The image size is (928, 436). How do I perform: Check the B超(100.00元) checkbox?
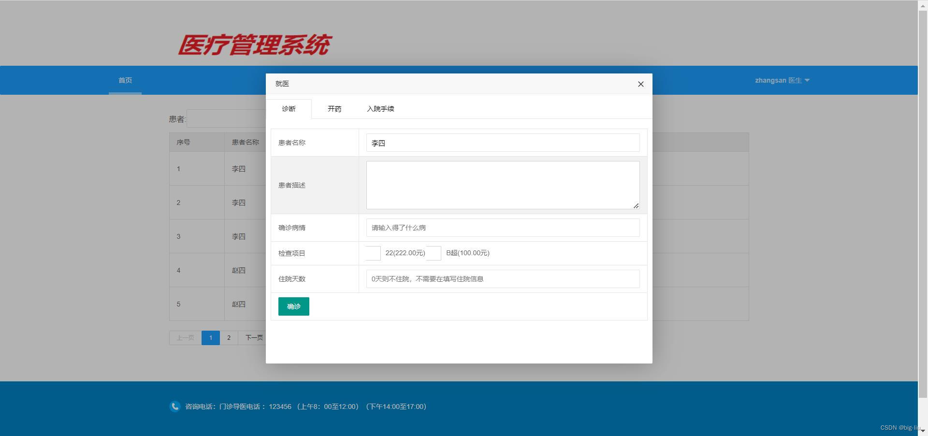click(434, 253)
